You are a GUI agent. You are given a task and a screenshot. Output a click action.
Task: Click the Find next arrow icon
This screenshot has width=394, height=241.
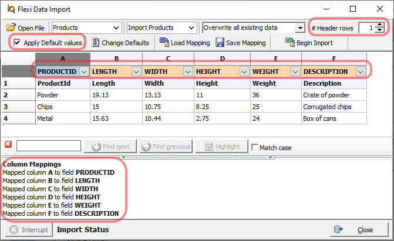[96, 147]
